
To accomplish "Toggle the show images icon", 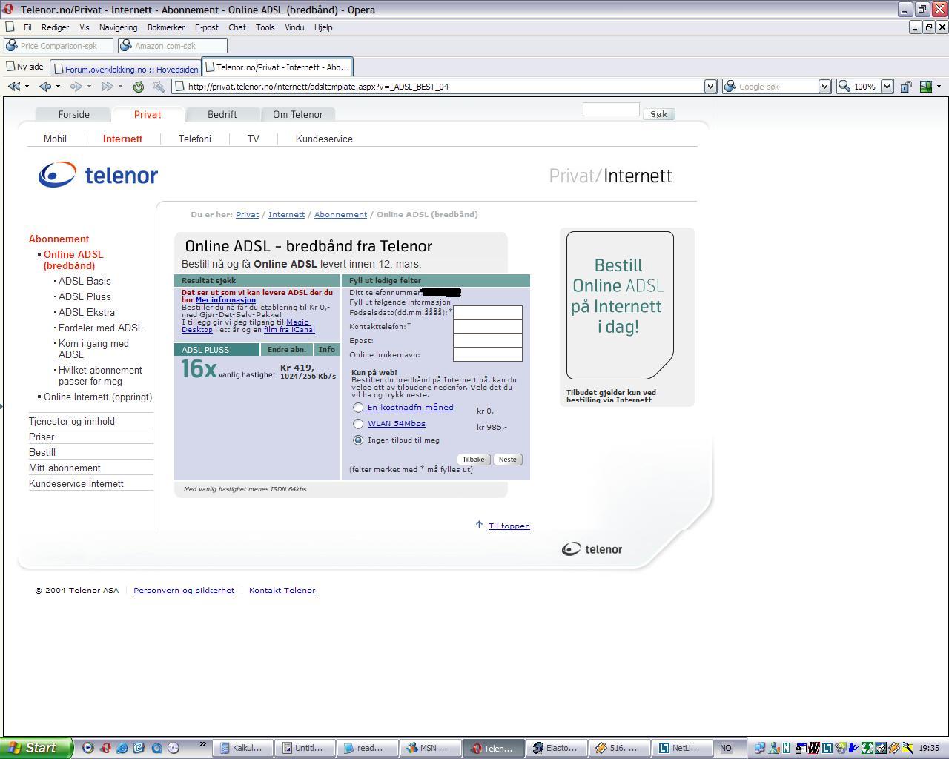I will [926, 87].
